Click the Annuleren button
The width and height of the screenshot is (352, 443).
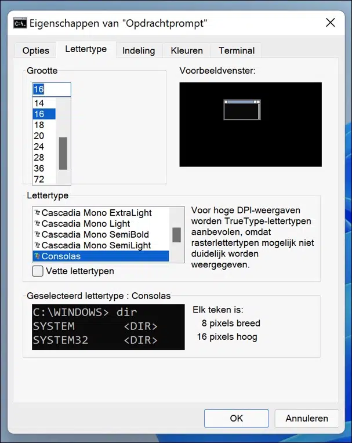[x=307, y=418]
